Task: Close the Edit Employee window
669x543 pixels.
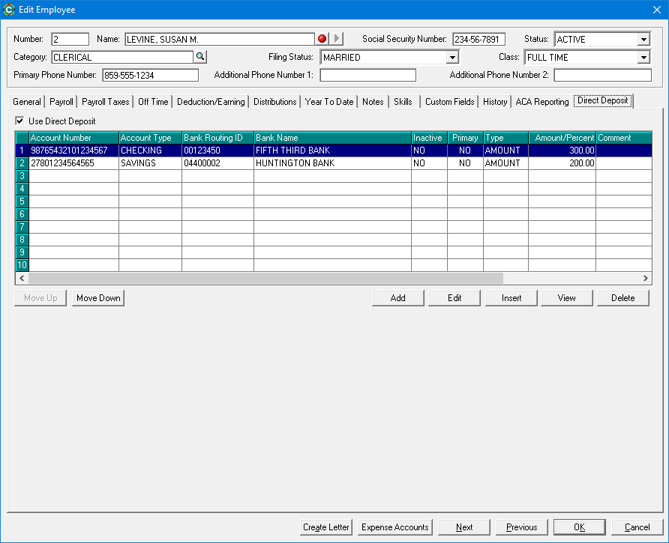Action: click(x=657, y=10)
